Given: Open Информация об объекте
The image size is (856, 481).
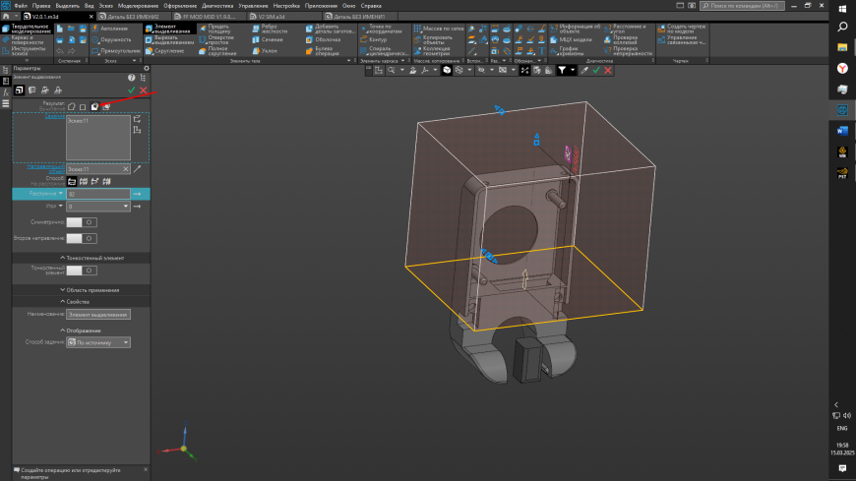Looking at the screenshot, I should [x=575, y=29].
